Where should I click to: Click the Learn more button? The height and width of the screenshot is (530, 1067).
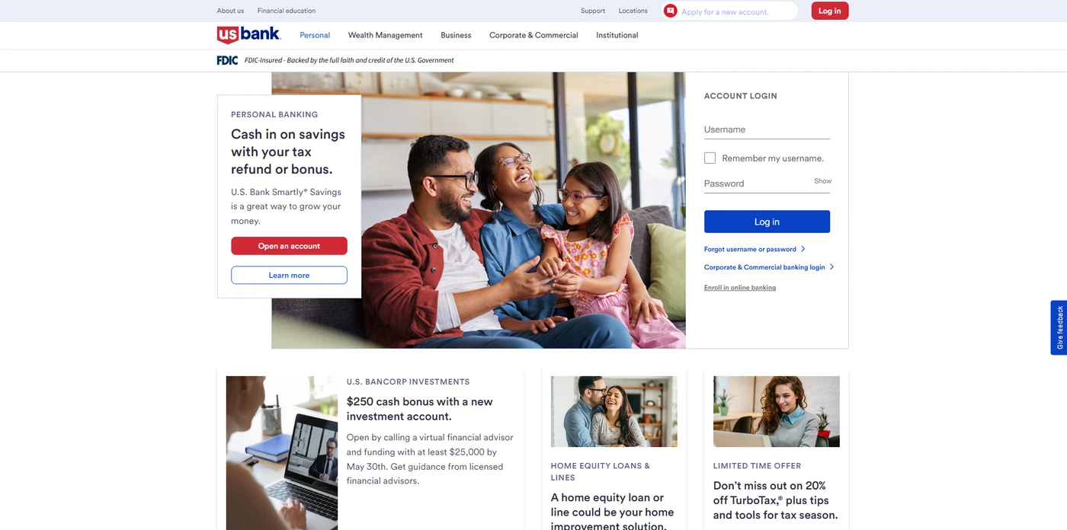[289, 275]
